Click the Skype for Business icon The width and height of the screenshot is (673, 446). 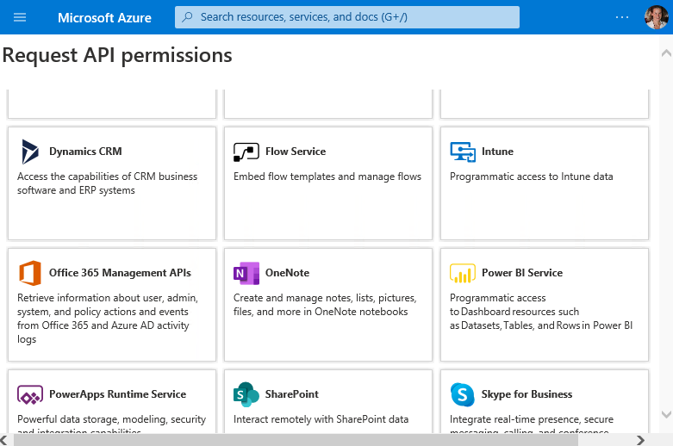click(x=463, y=394)
